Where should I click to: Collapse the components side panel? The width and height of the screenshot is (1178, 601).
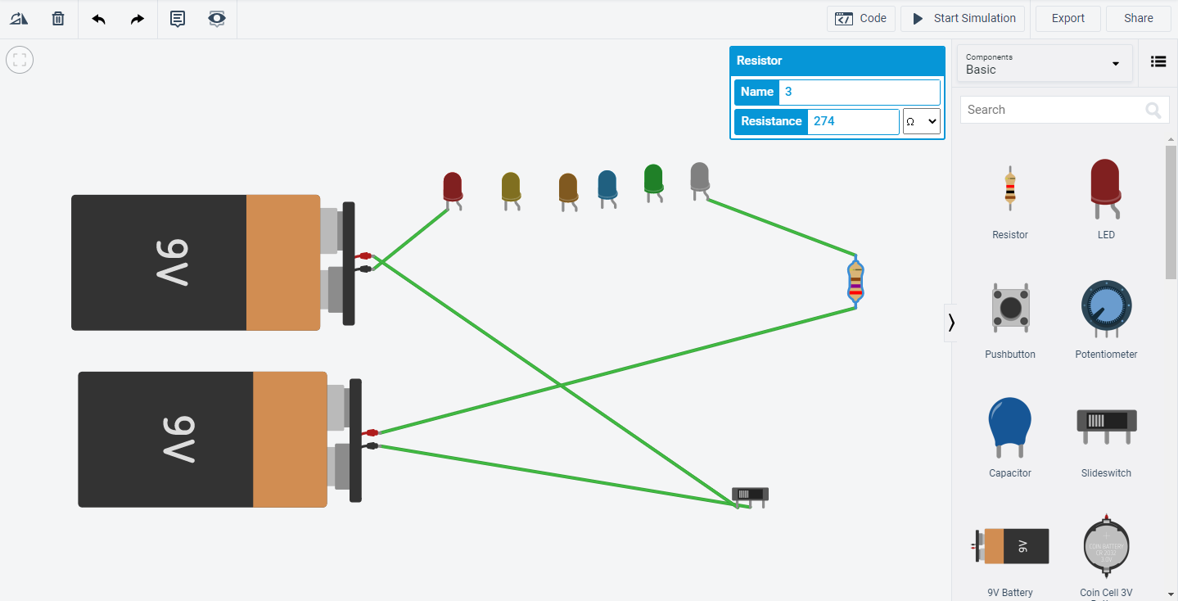pyautogui.click(x=950, y=323)
